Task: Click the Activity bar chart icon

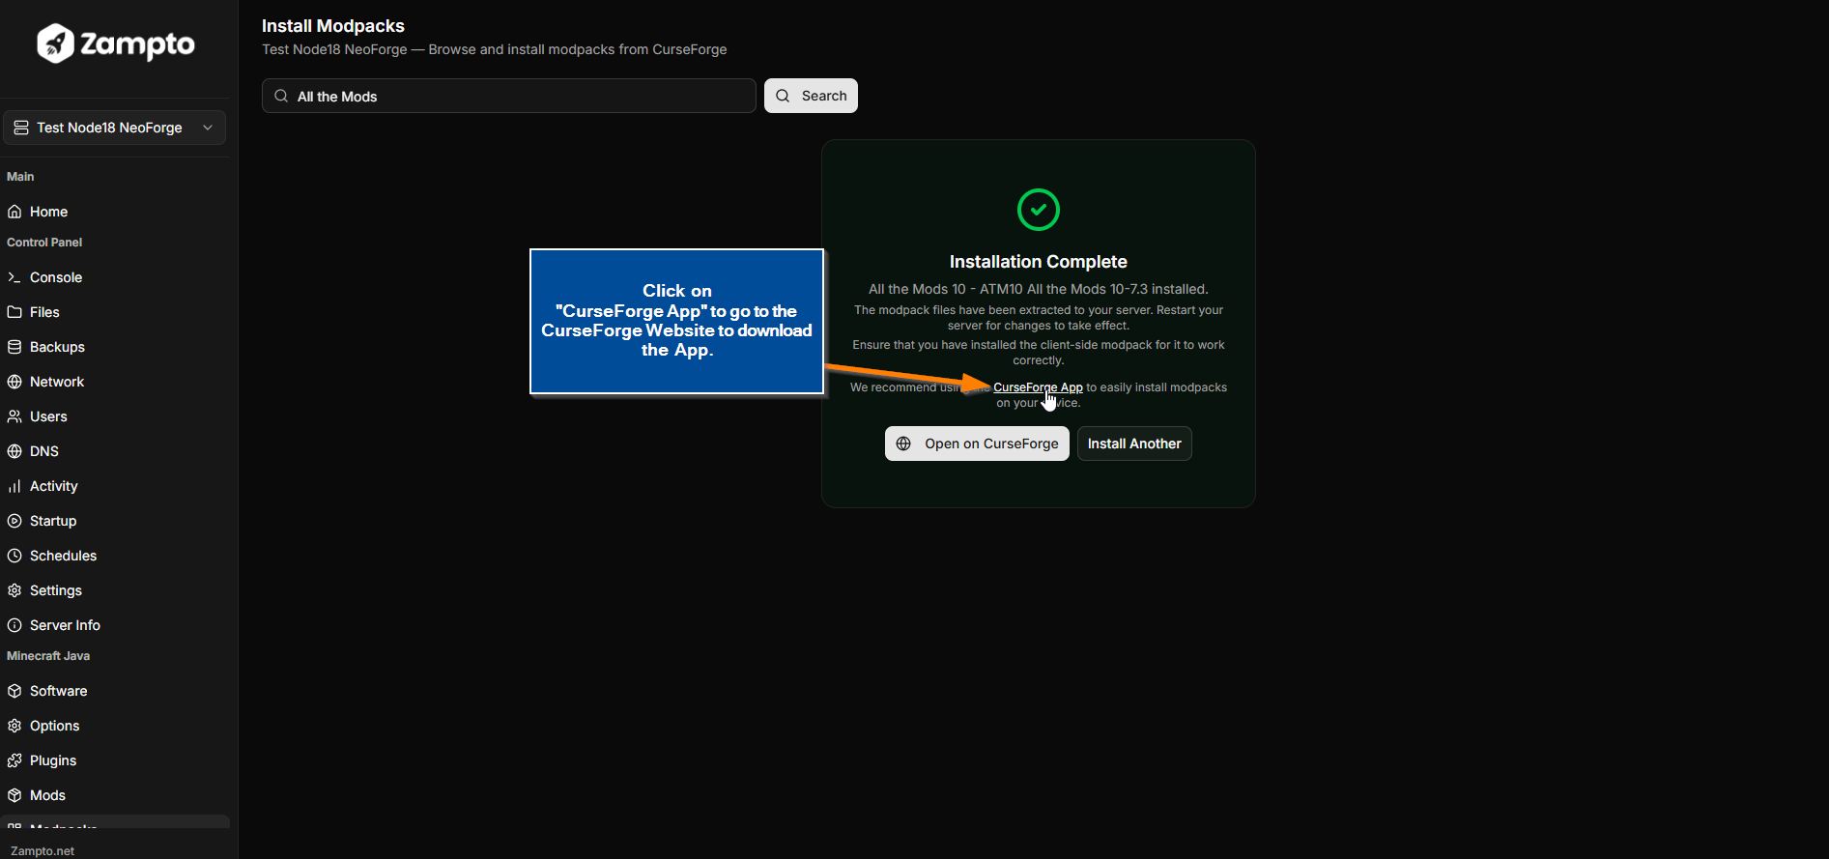Action: point(14,486)
